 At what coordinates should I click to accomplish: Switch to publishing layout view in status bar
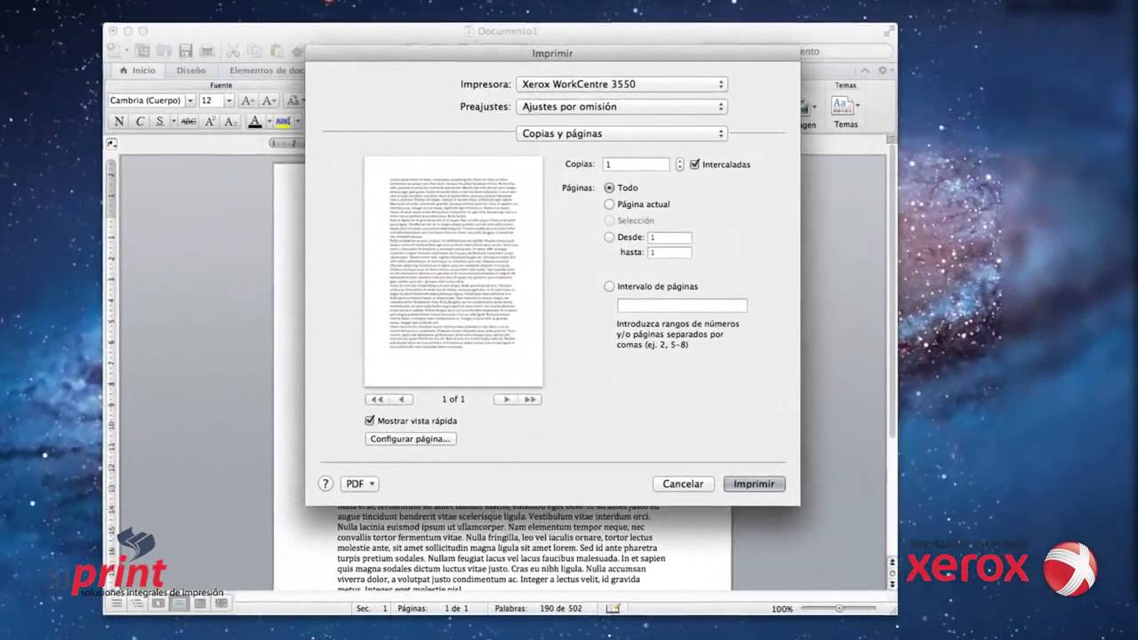coord(158,604)
